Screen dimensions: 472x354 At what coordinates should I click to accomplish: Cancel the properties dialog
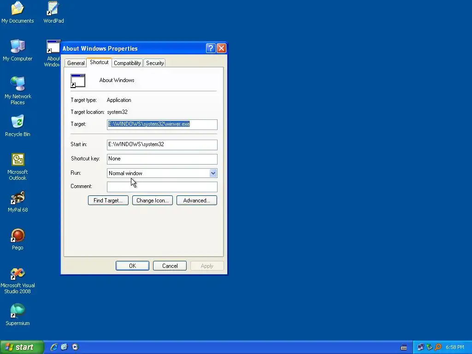coord(170,266)
